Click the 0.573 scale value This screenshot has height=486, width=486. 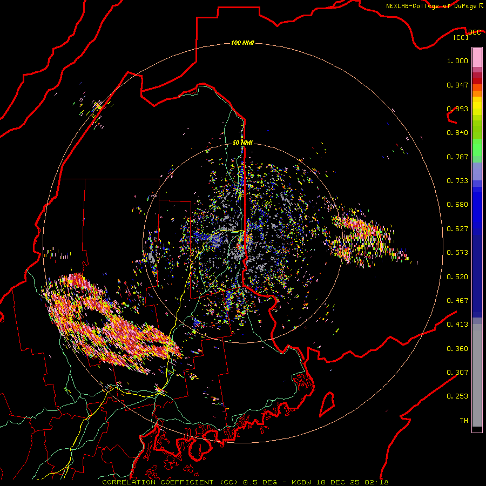tap(457, 253)
